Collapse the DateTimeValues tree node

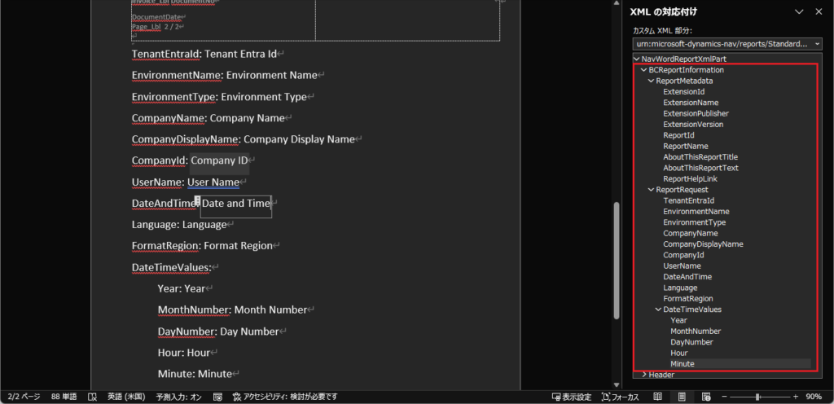[658, 310]
